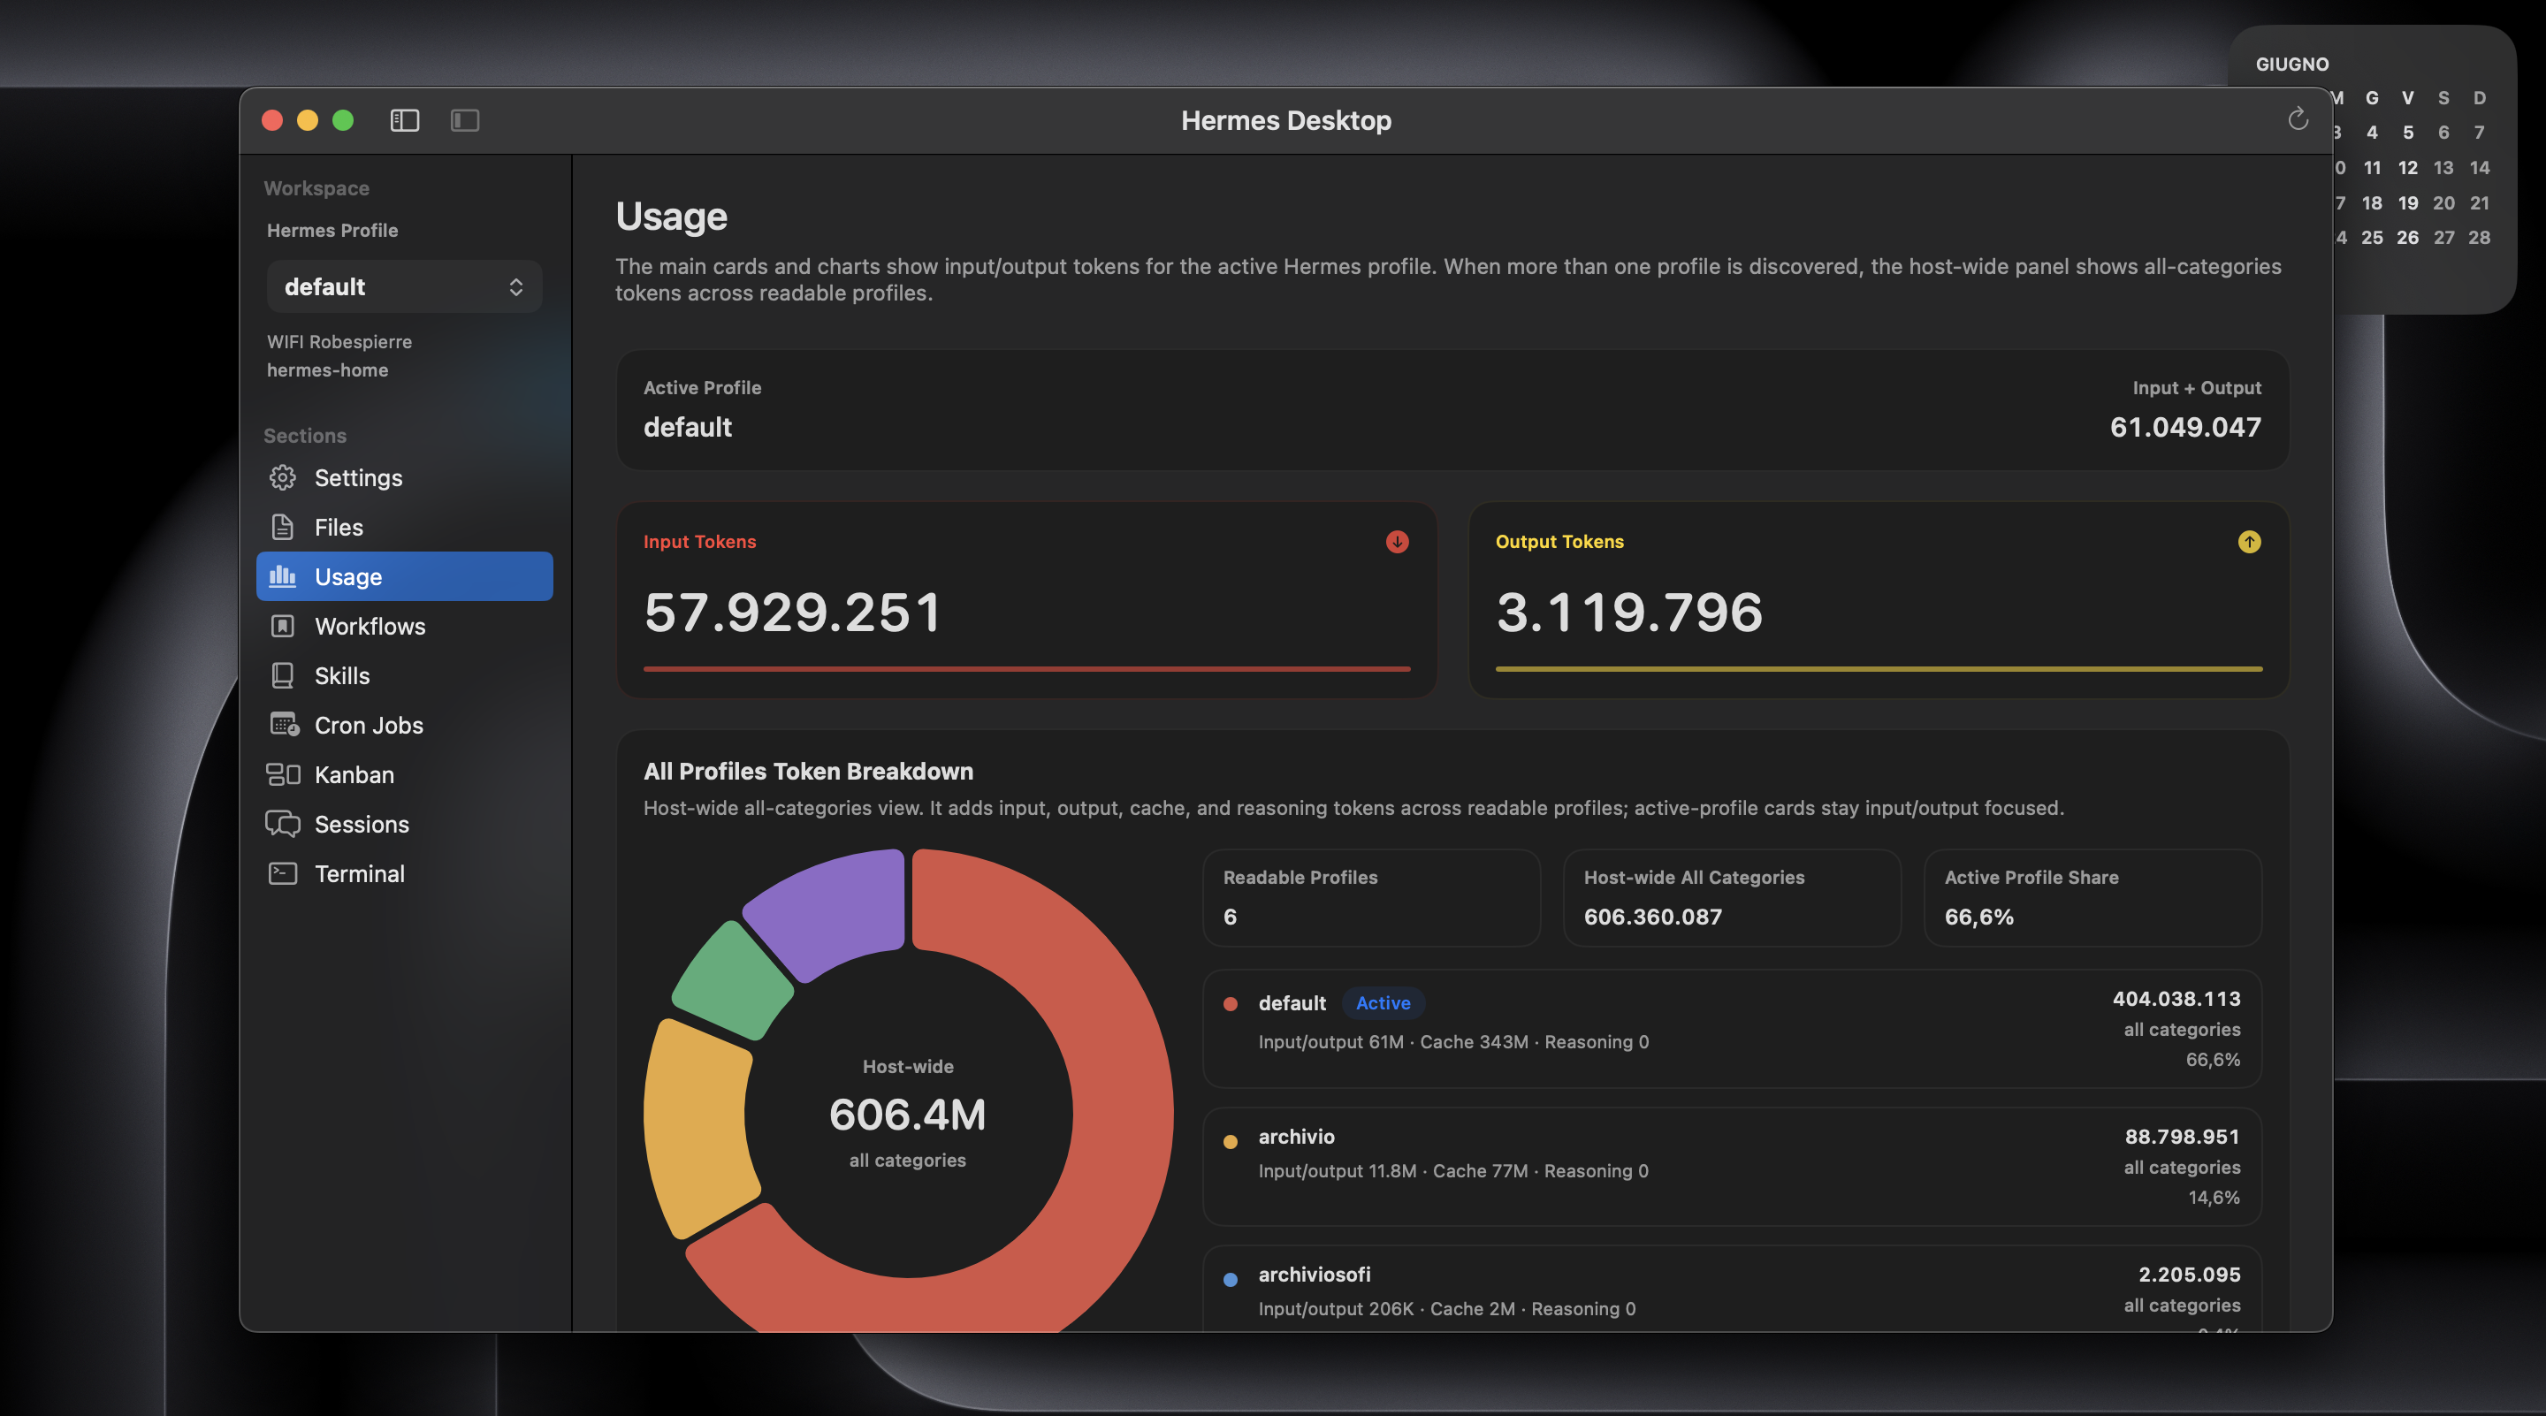Click day 5 in the calendar widget
Screen dimensions: 2546x1416
tap(2407, 133)
